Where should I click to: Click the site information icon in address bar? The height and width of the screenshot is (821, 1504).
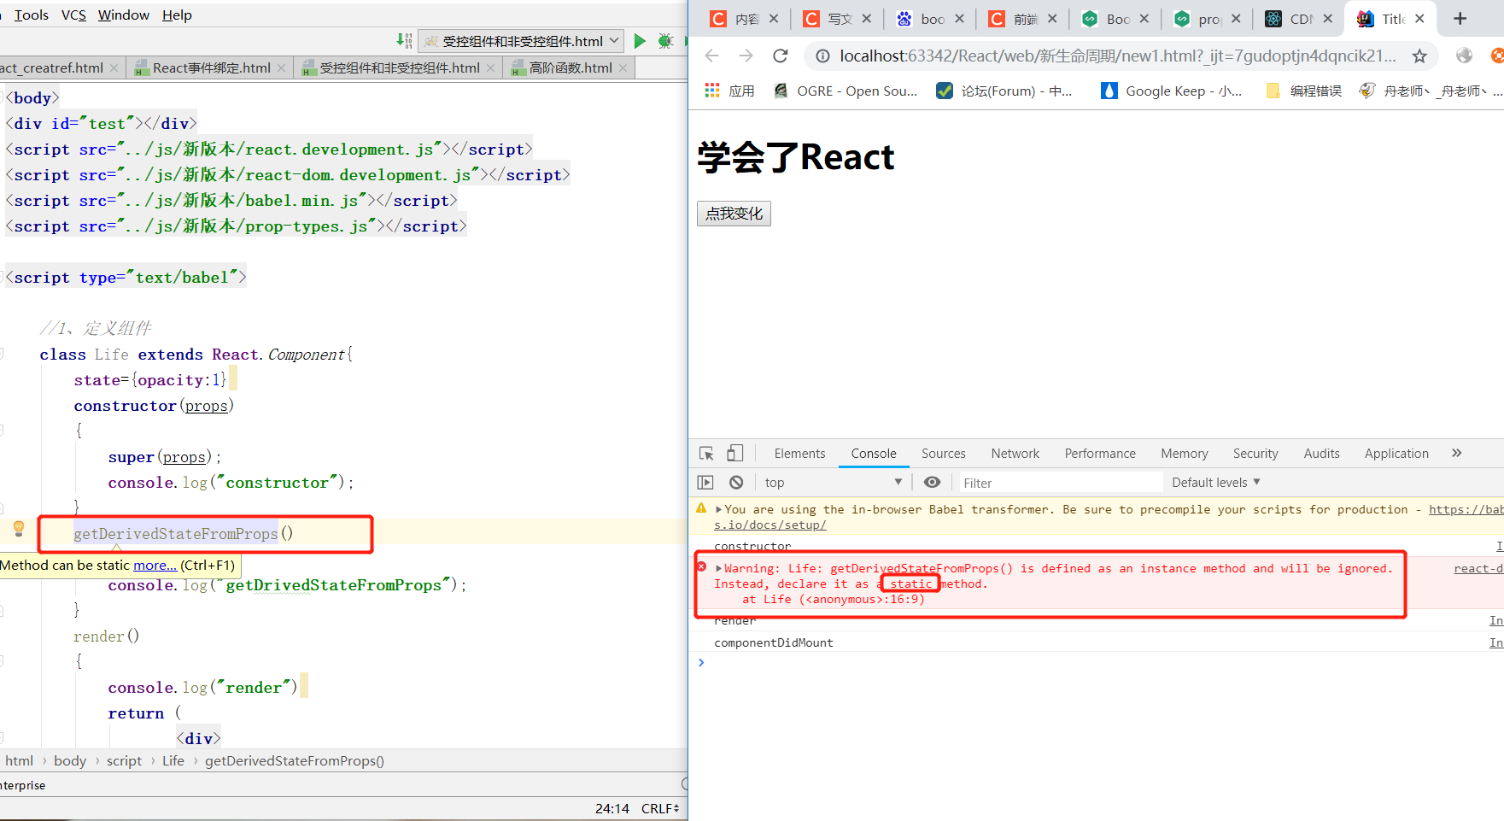(822, 56)
